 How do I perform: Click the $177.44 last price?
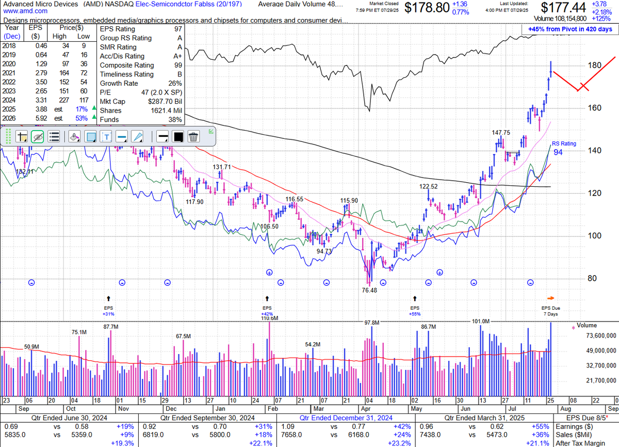564,8
